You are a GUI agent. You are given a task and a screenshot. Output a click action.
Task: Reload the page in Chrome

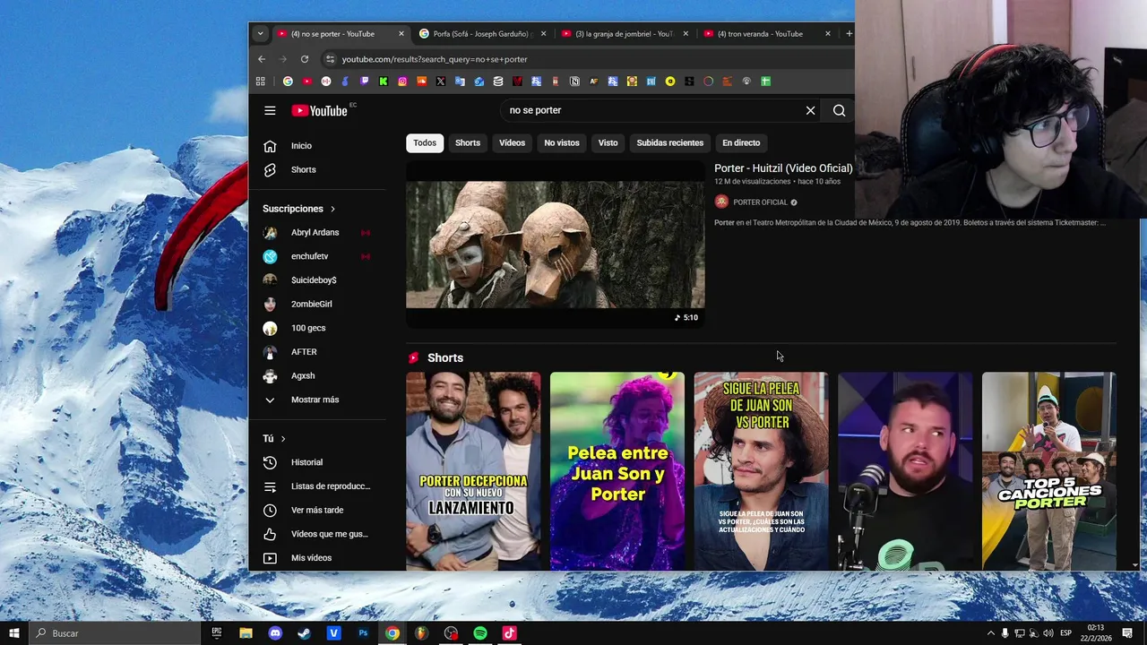click(x=305, y=59)
